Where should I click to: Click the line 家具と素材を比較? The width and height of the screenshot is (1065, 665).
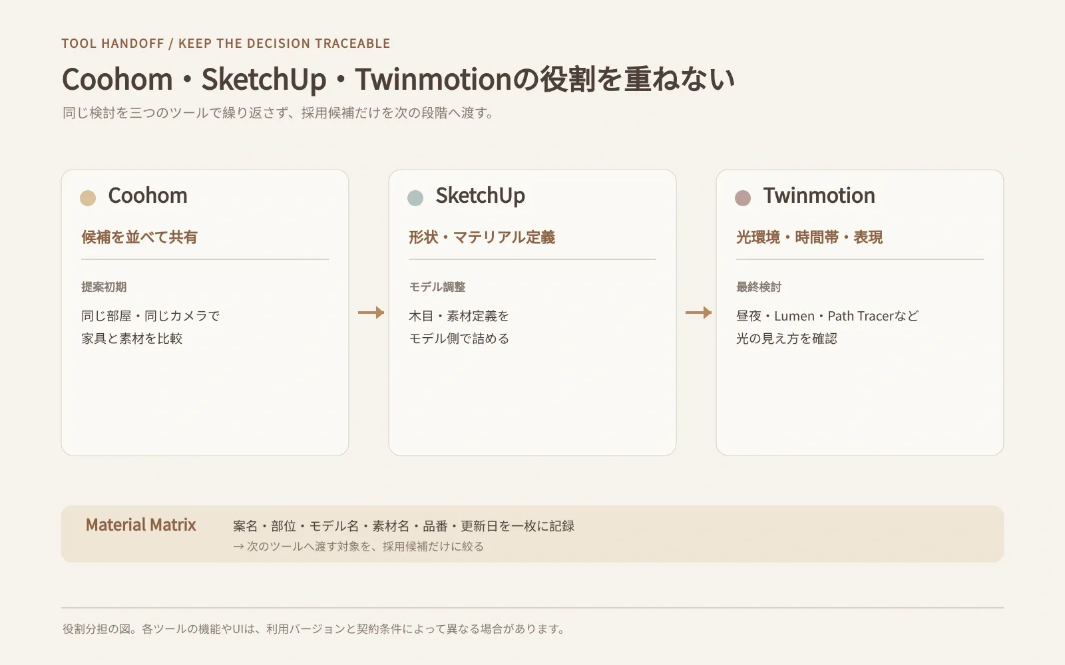pos(132,338)
